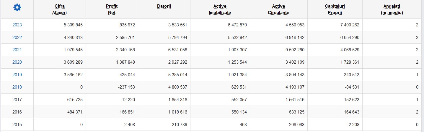
Task: Click the 2021 debts value 6 531 058
Action: pyautogui.click(x=178, y=50)
